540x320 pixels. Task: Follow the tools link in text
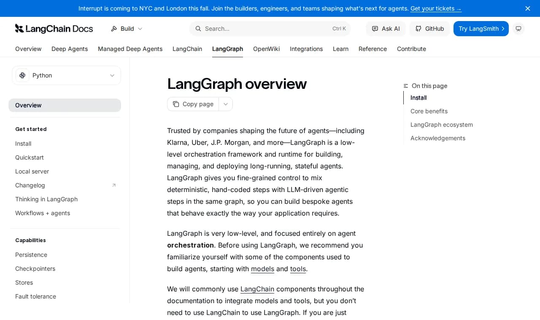tap(298, 269)
